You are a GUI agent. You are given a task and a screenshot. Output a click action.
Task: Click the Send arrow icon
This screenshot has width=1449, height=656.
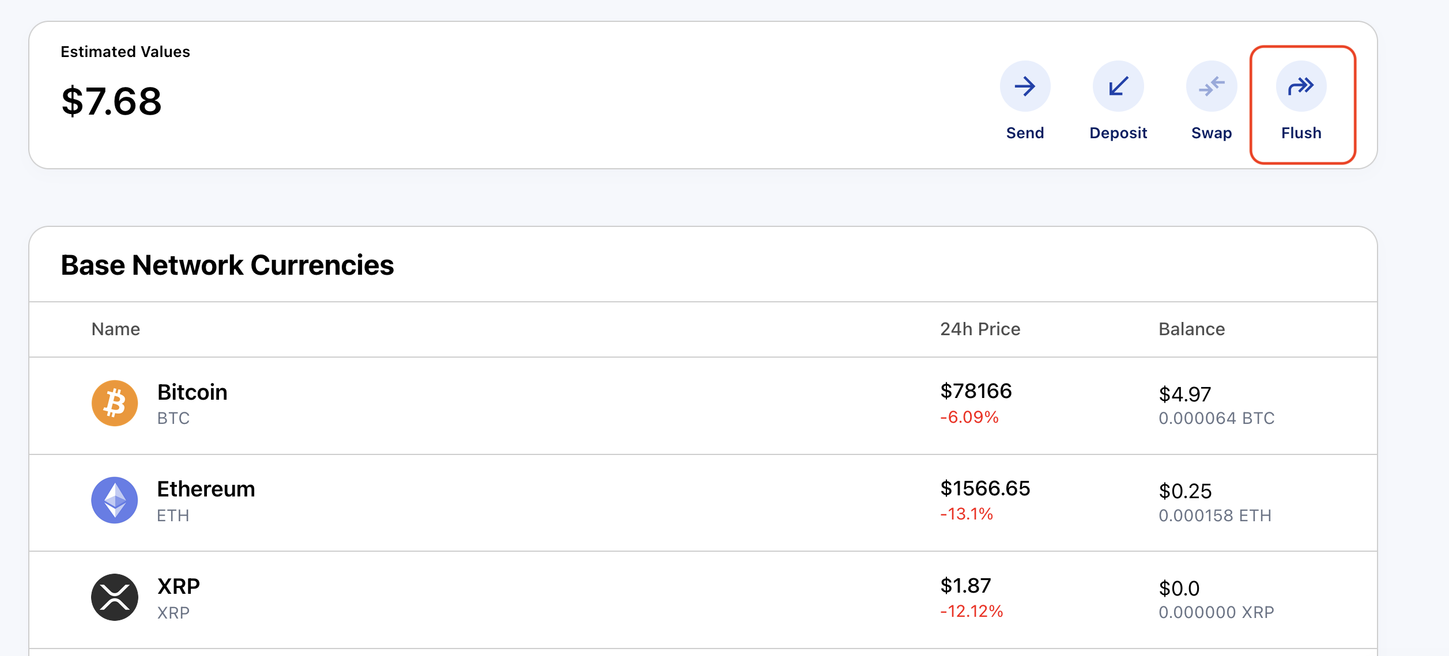point(1025,86)
